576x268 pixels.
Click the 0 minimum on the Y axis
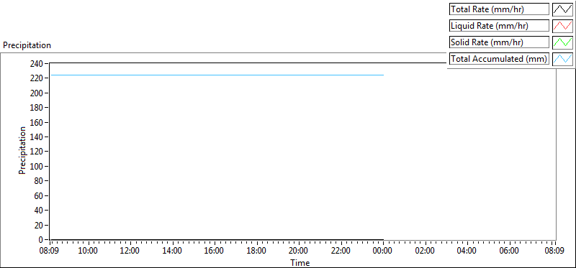coord(41,240)
